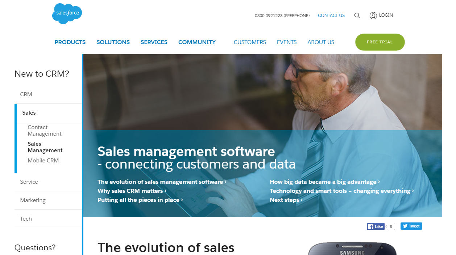Click the Facebook like count bubble
456x255 pixels.
[391, 226]
